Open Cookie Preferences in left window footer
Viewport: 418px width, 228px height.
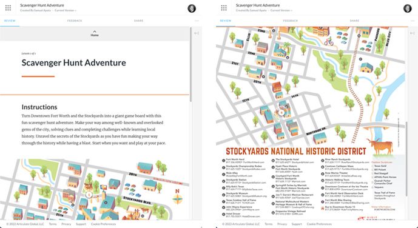(103, 224)
